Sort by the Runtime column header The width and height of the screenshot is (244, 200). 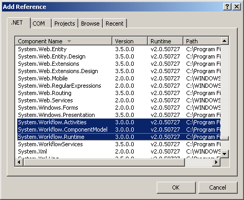click(166, 41)
